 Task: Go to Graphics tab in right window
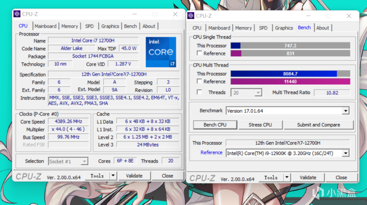pyautogui.click(x=284, y=28)
